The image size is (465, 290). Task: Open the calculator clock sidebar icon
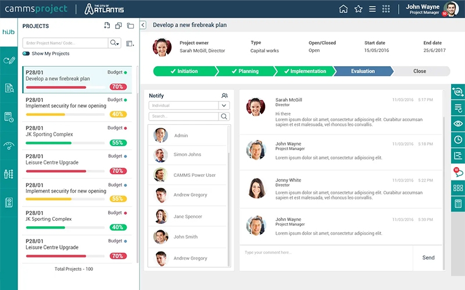(9, 117)
